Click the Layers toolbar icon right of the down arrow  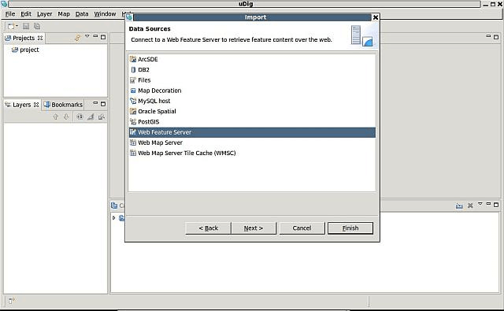point(80,117)
